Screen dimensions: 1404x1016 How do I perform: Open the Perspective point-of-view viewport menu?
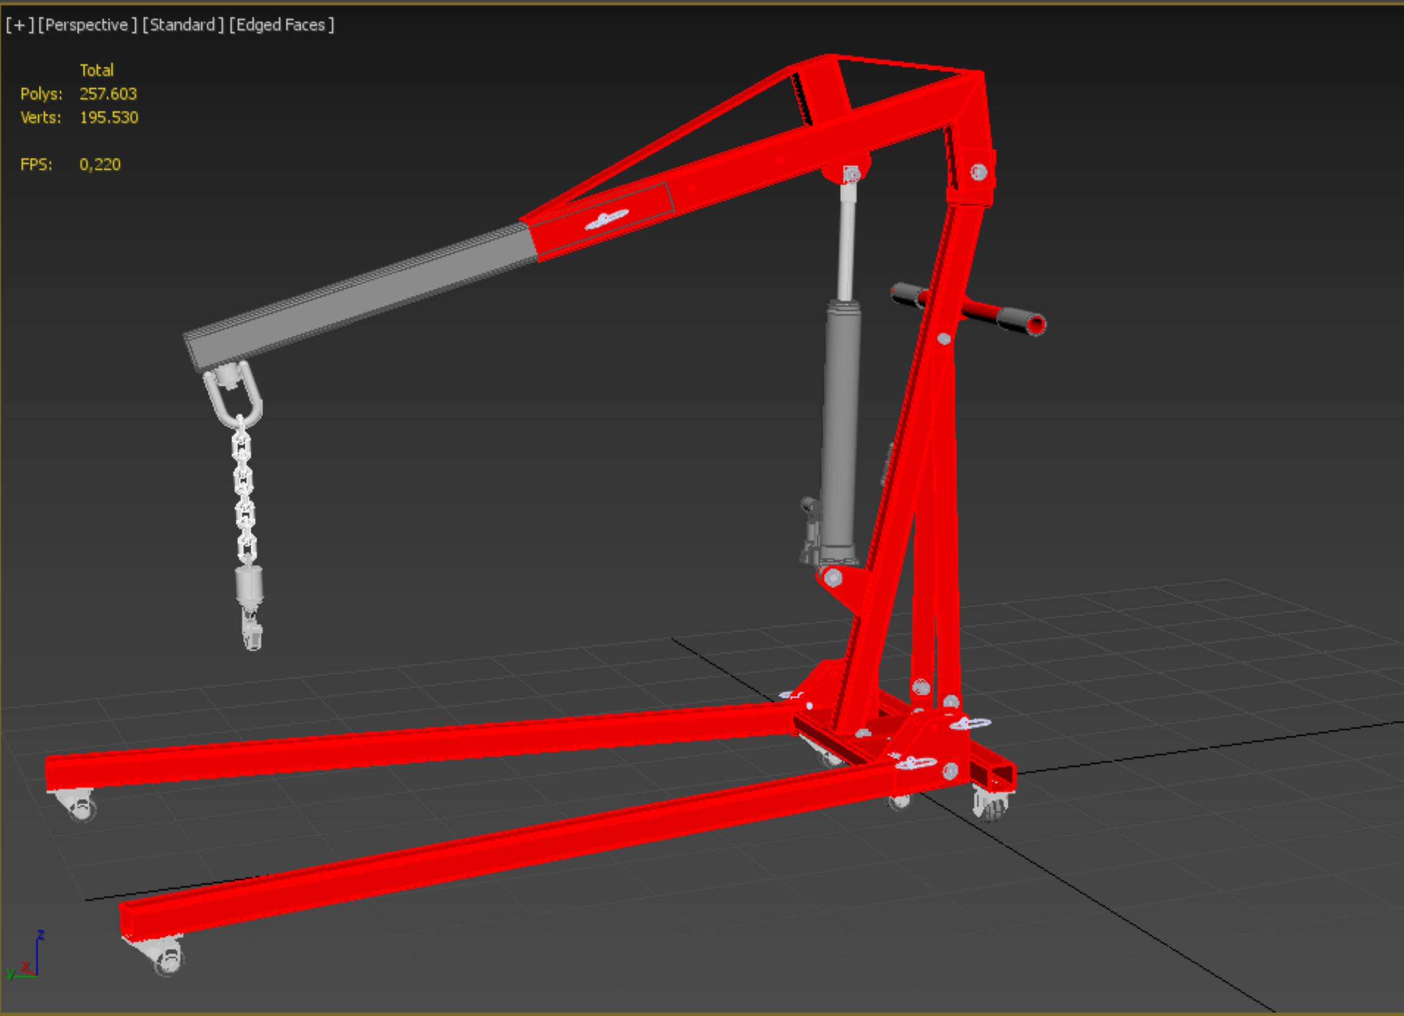click(x=86, y=25)
